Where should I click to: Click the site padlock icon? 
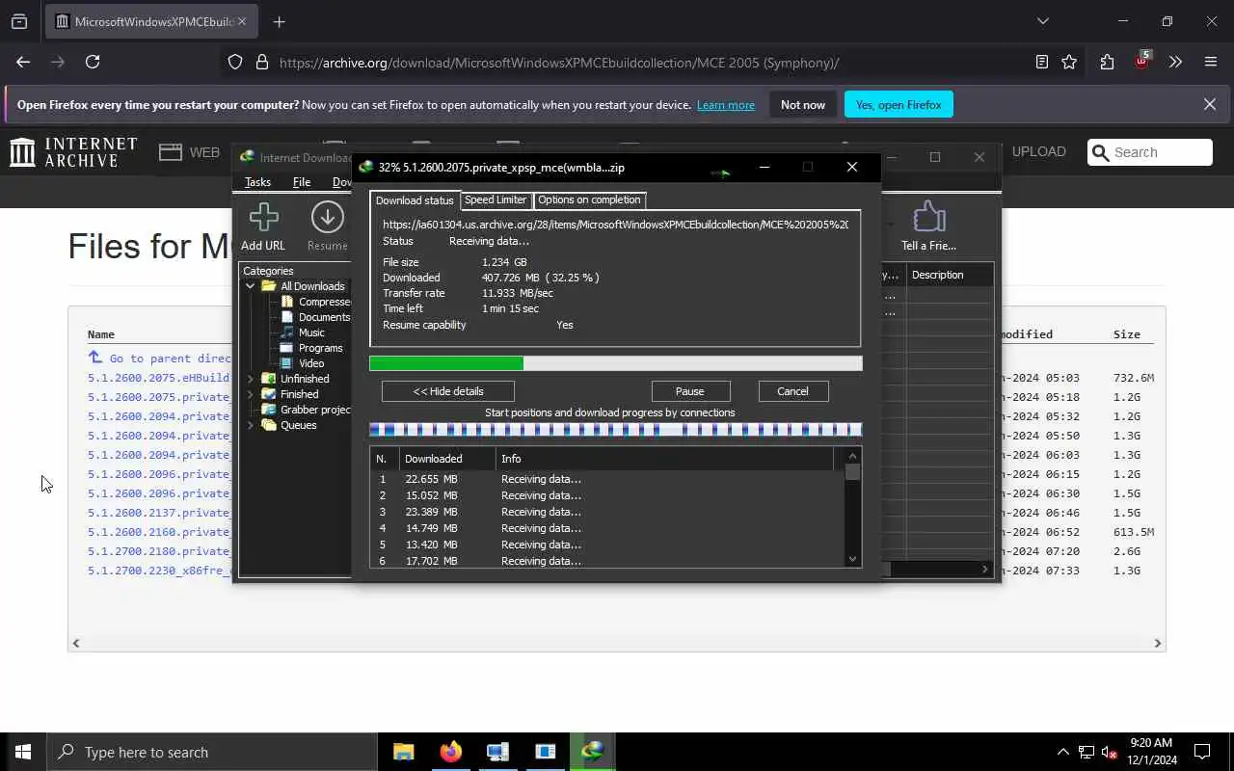tap(261, 62)
